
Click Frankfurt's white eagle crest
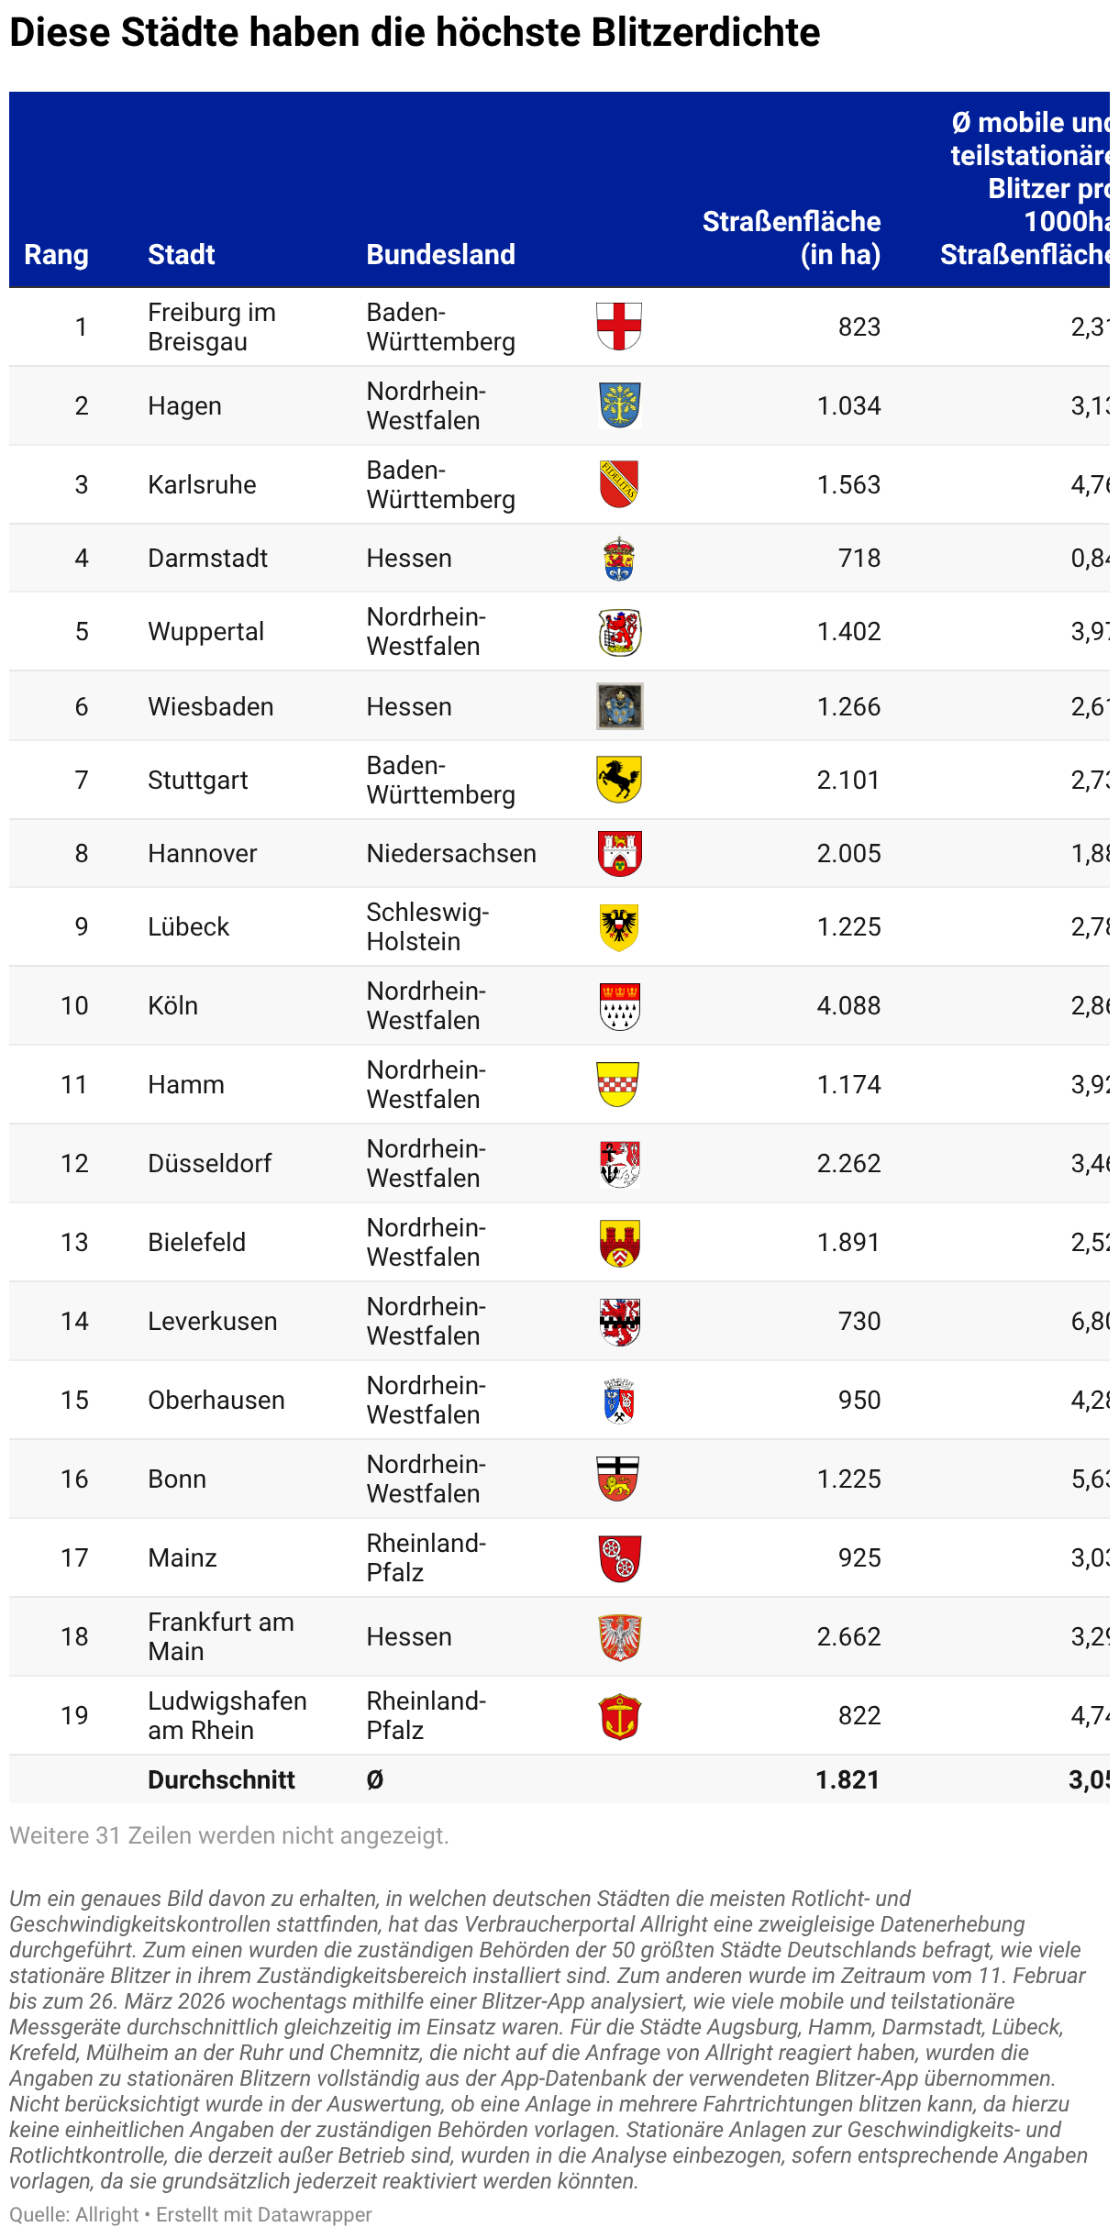pos(619,1637)
